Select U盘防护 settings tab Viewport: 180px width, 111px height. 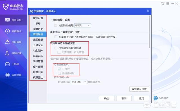[x=38, y=51]
